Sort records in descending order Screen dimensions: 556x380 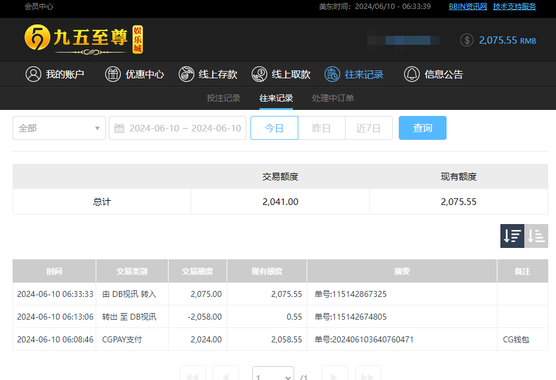point(512,236)
